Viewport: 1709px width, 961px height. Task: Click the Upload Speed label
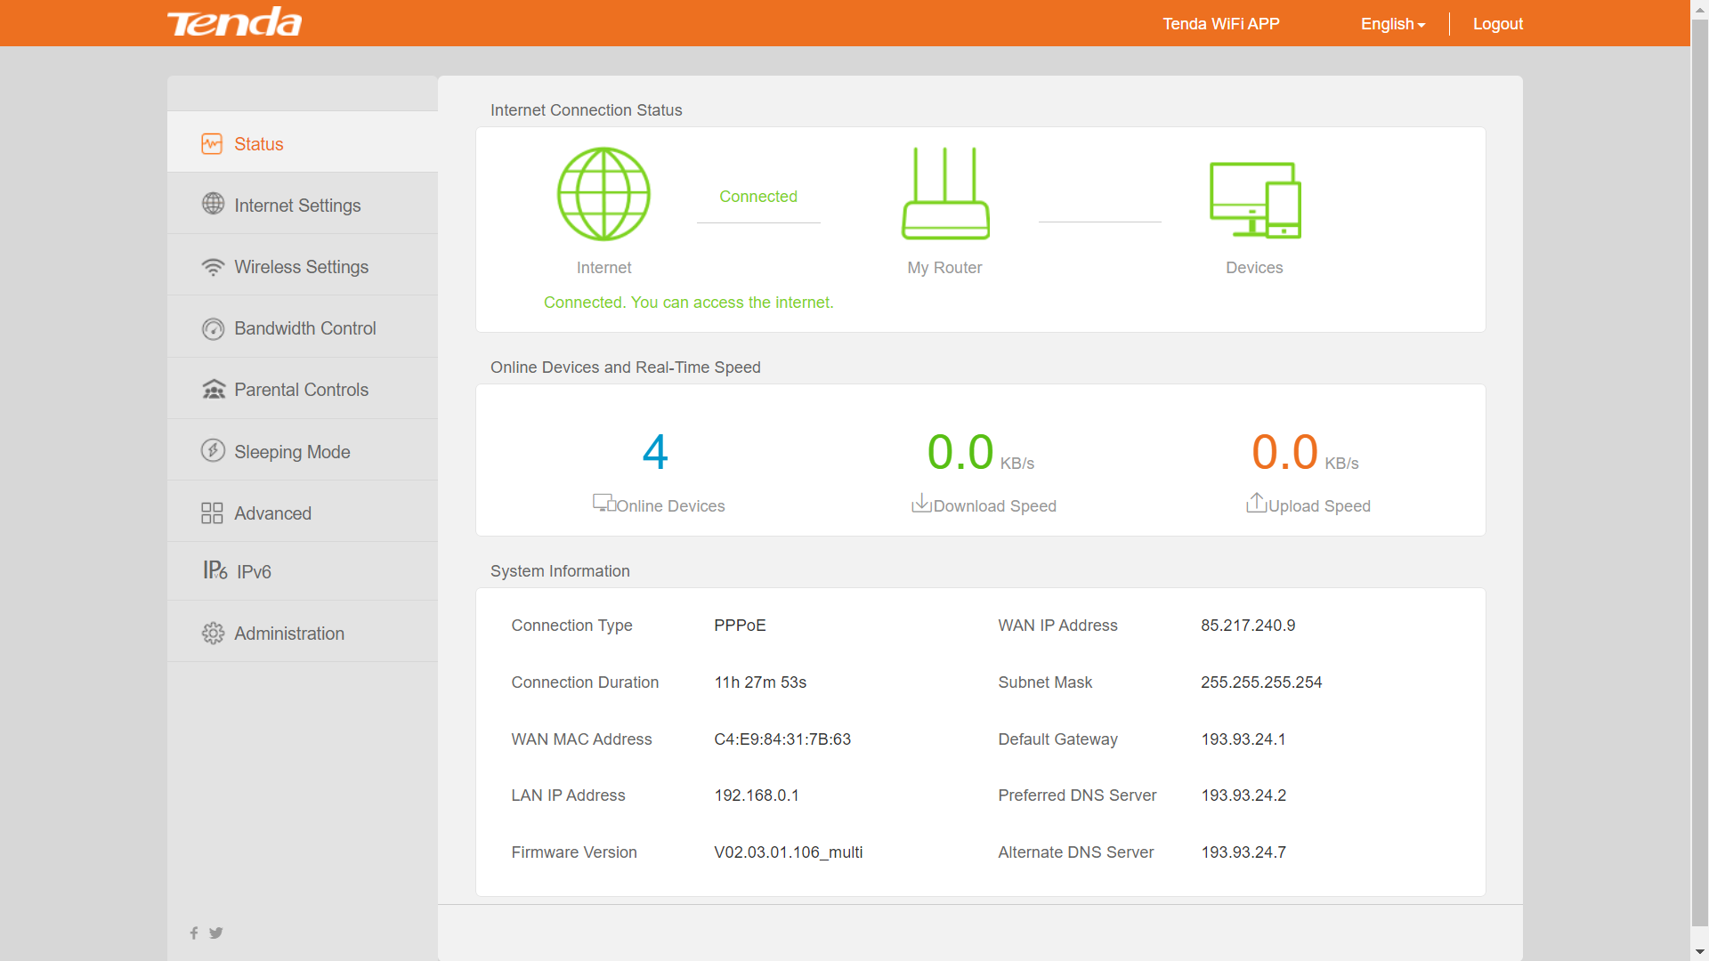coord(1319,506)
